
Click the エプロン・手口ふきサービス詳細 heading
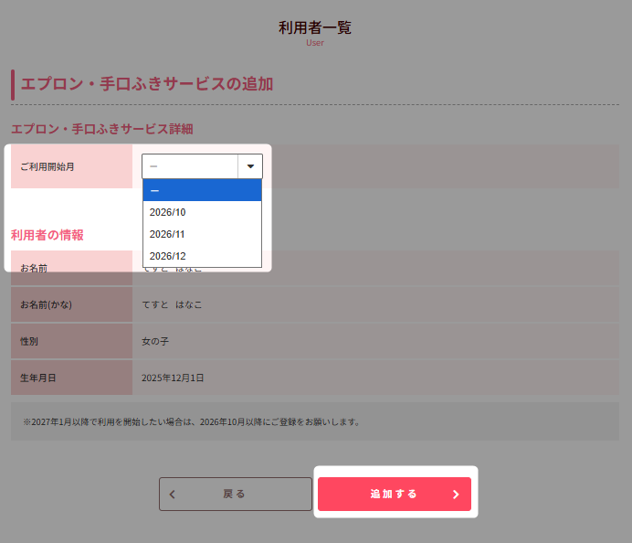(x=102, y=129)
